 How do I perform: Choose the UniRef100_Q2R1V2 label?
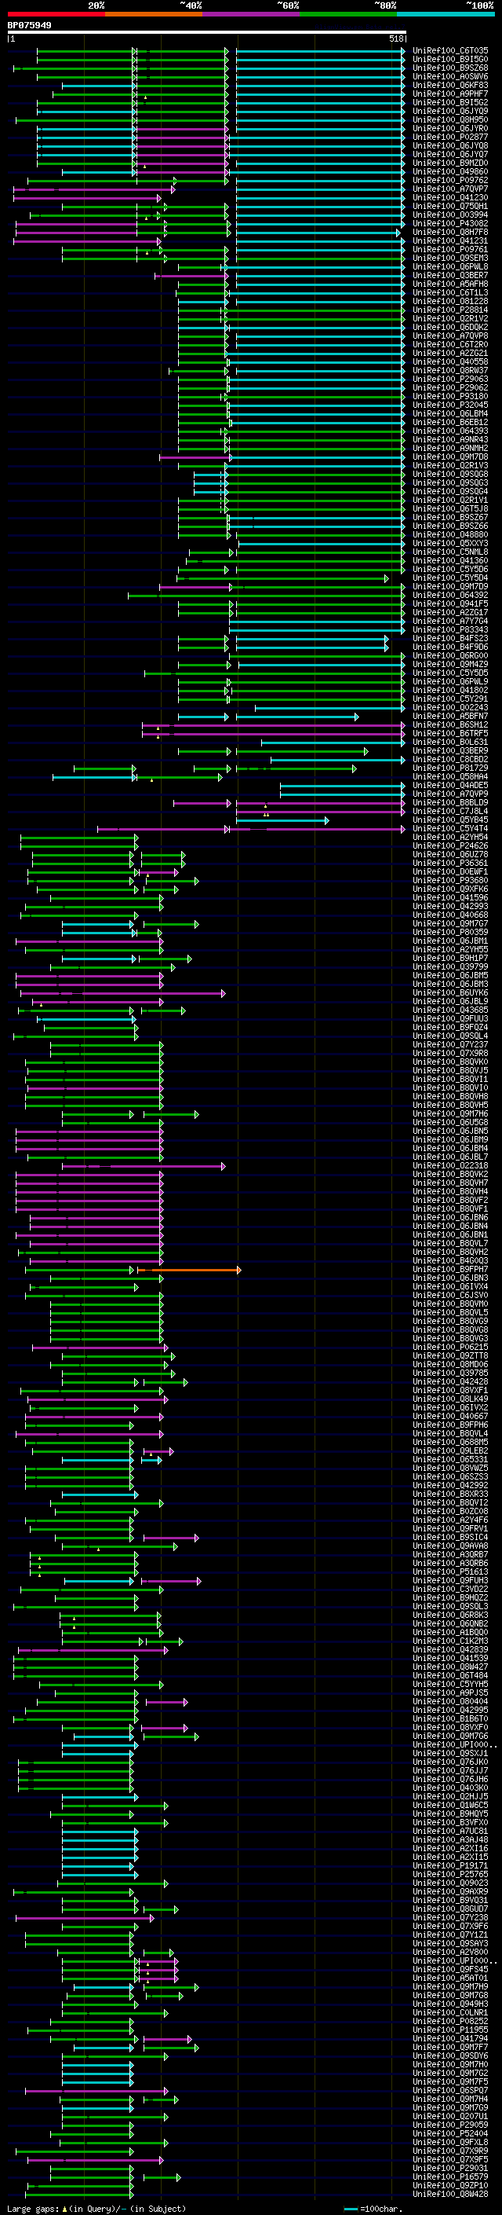[x=450, y=318]
